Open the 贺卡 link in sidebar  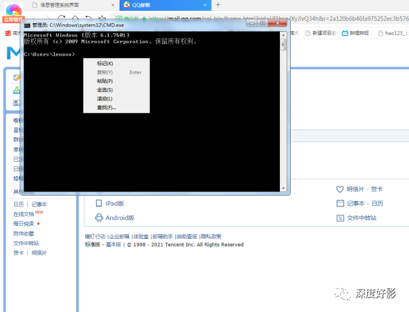[18, 252]
